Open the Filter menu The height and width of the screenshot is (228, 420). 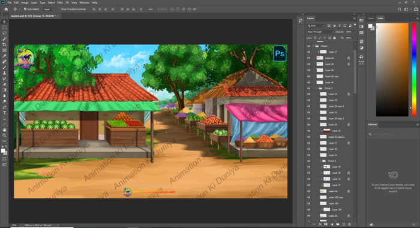click(x=60, y=2)
